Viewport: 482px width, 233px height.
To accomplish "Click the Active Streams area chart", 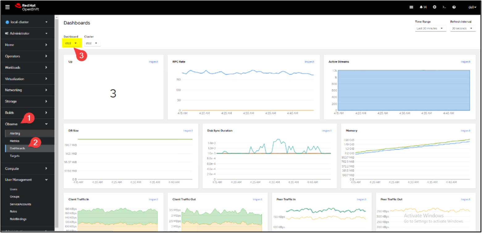I will (x=404, y=90).
